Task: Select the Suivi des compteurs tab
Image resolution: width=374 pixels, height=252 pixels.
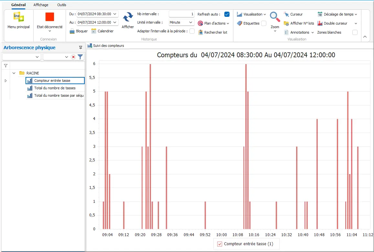Action: coord(106,46)
